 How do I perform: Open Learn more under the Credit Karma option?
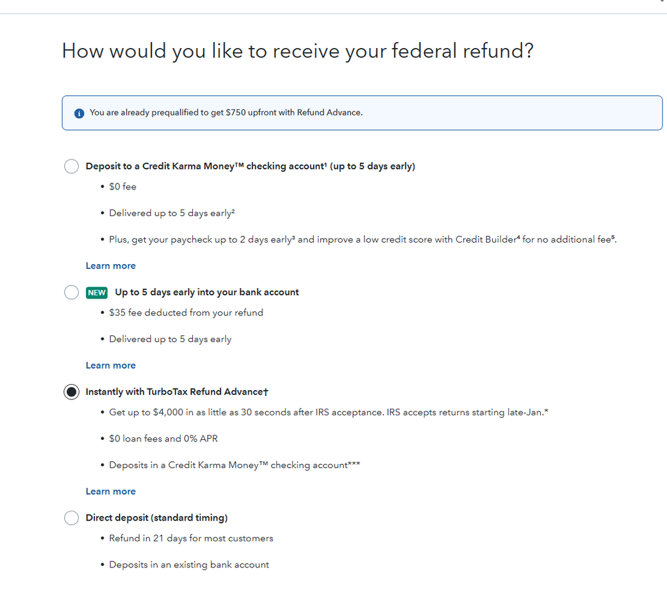[x=110, y=265]
